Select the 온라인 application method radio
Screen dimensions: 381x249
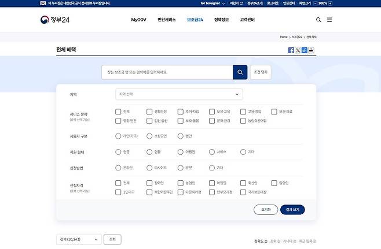point(118,168)
